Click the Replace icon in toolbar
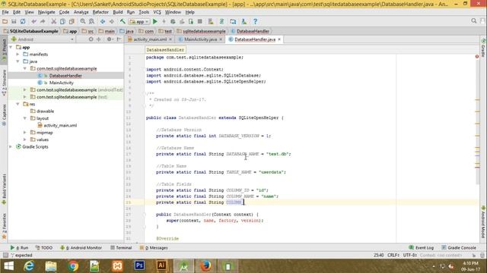This screenshot has height=273, width=487. [91, 21]
